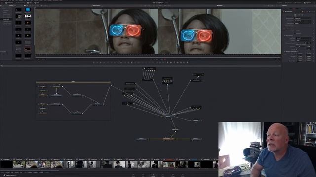The height and width of the screenshot is (177, 316).
Task: Click the DaVinci Resolve logo at bottom left
Action: (4, 175)
